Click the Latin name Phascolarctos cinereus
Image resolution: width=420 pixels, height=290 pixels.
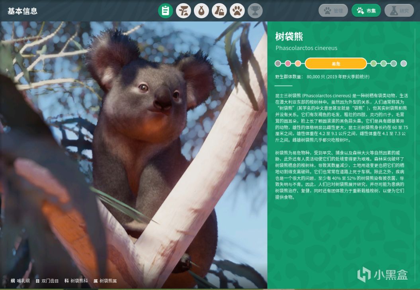coord(307,48)
